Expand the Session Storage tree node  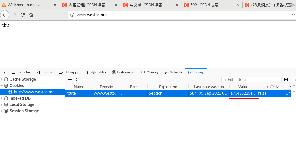click(2, 111)
